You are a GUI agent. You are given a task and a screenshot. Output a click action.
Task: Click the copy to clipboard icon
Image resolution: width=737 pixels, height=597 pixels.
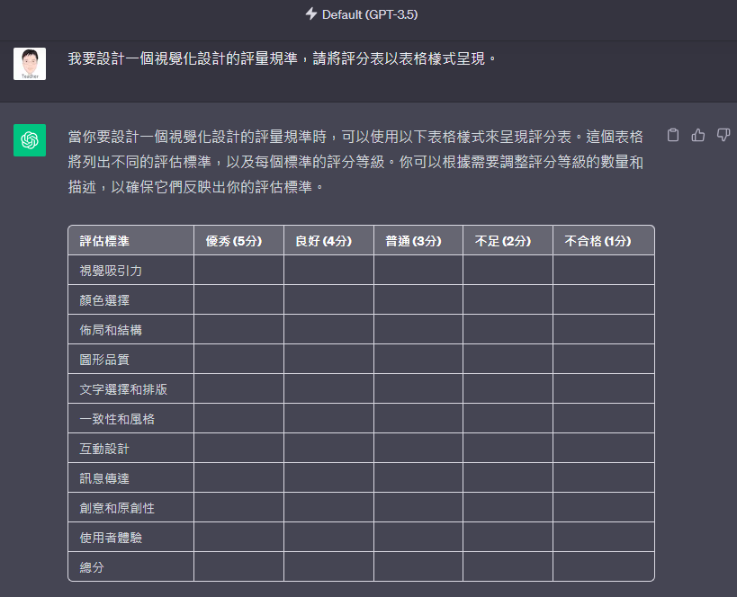672,135
